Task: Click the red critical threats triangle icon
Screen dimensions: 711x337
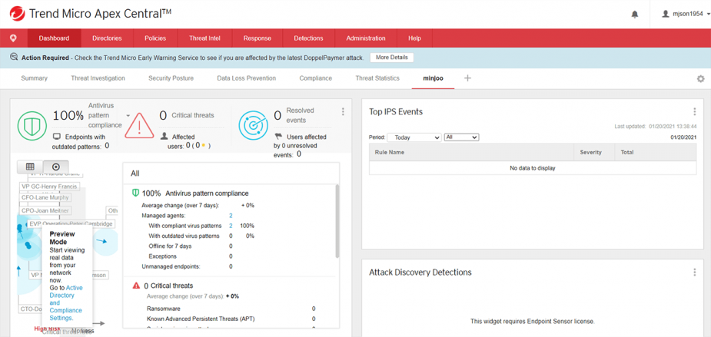Action: [x=139, y=124]
